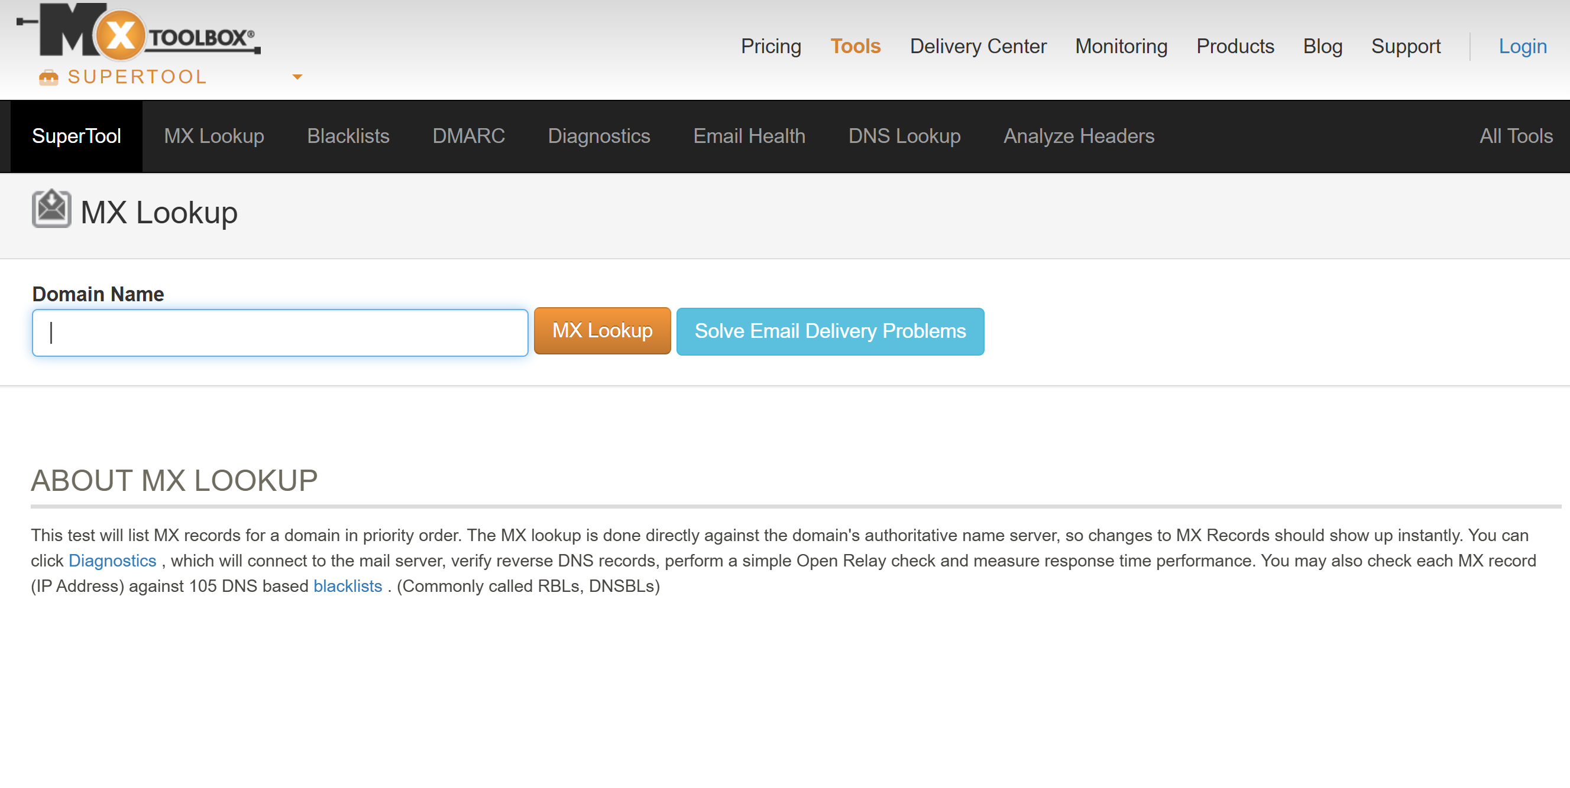Focus the Domain Name input field
This screenshot has height=788, width=1570.
(280, 333)
